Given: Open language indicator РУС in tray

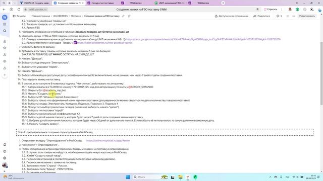Looking at the screenshot, I should coord(287,177).
